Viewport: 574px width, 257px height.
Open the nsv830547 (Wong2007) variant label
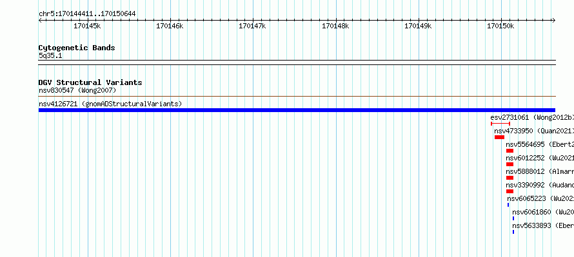click(x=77, y=90)
